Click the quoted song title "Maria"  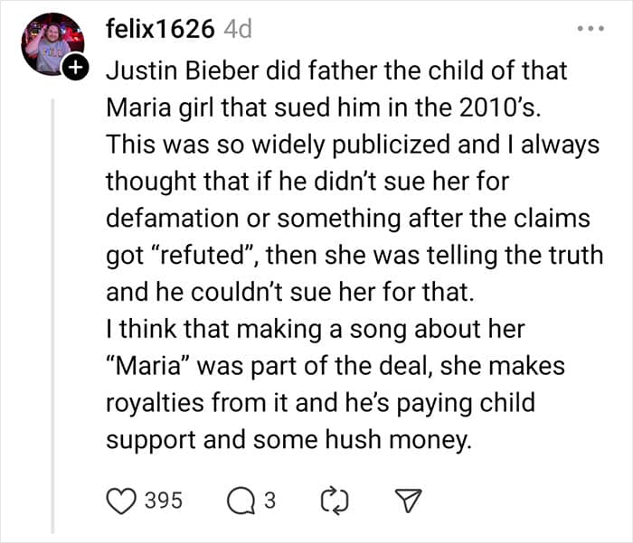coord(152,366)
